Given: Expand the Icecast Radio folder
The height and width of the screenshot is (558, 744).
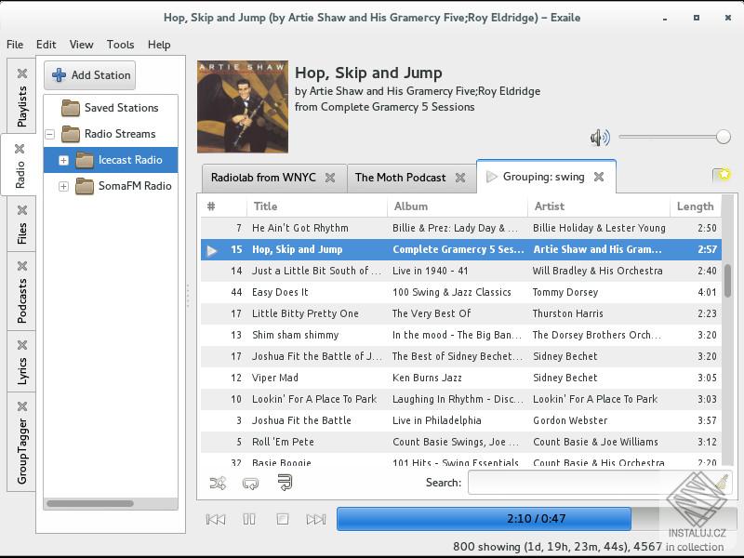Looking at the screenshot, I should tap(63, 160).
